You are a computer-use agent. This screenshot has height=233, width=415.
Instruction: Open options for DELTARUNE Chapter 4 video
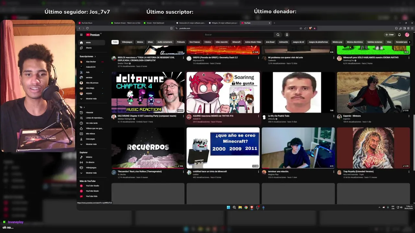coord(183,116)
